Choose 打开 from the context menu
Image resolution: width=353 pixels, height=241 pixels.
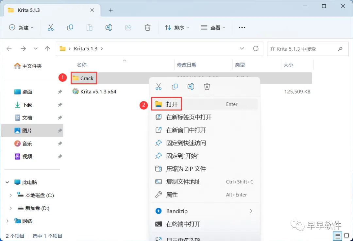(x=204, y=104)
